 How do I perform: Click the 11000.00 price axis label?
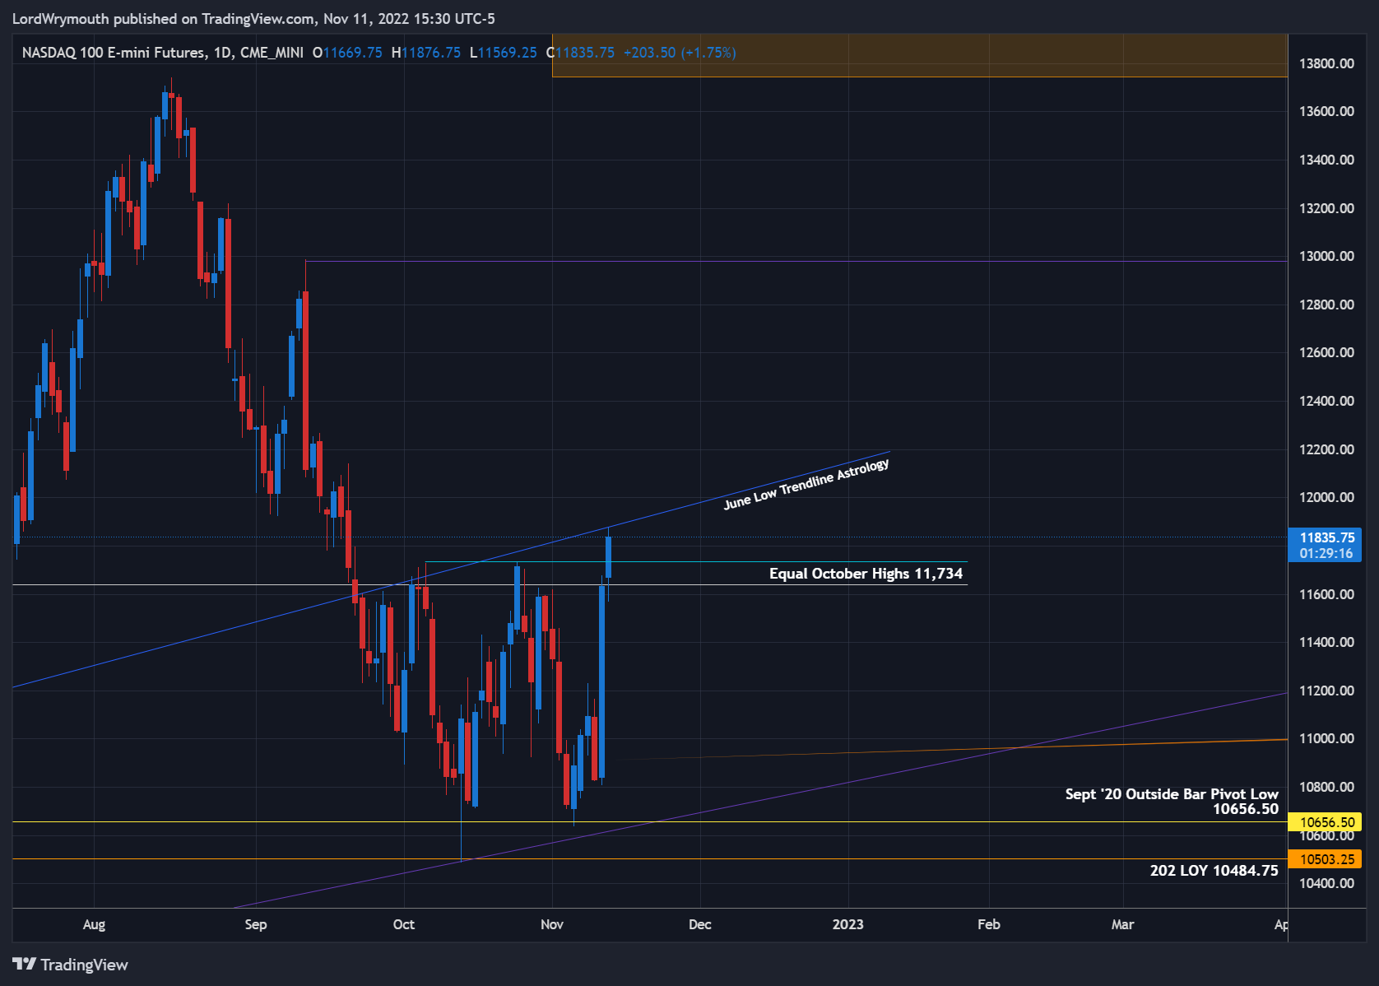[1326, 738]
